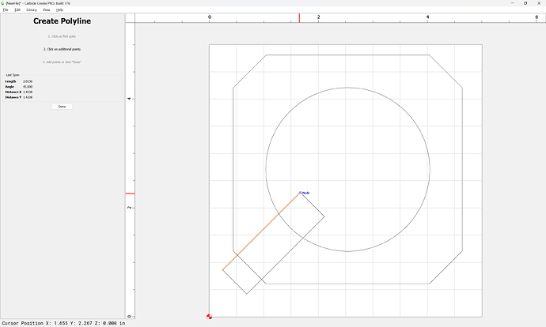Click the Angle value 45.000

pyautogui.click(x=28, y=87)
